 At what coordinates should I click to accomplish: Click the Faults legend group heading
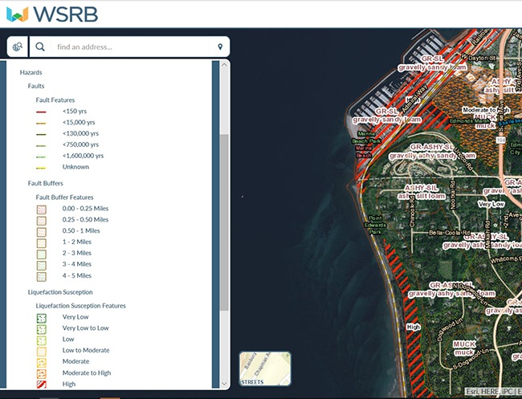coord(36,86)
